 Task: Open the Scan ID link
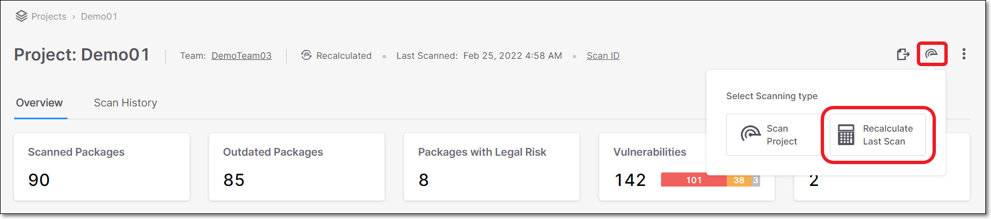tap(603, 55)
